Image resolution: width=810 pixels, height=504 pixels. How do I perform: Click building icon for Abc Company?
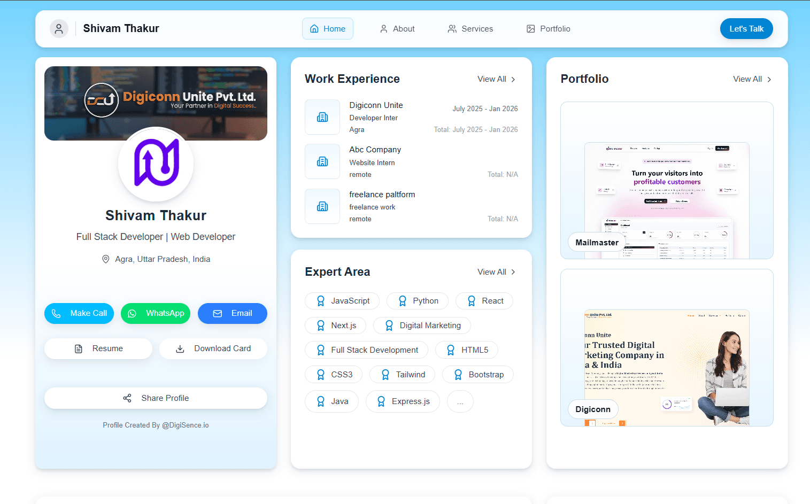click(x=322, y=161)
